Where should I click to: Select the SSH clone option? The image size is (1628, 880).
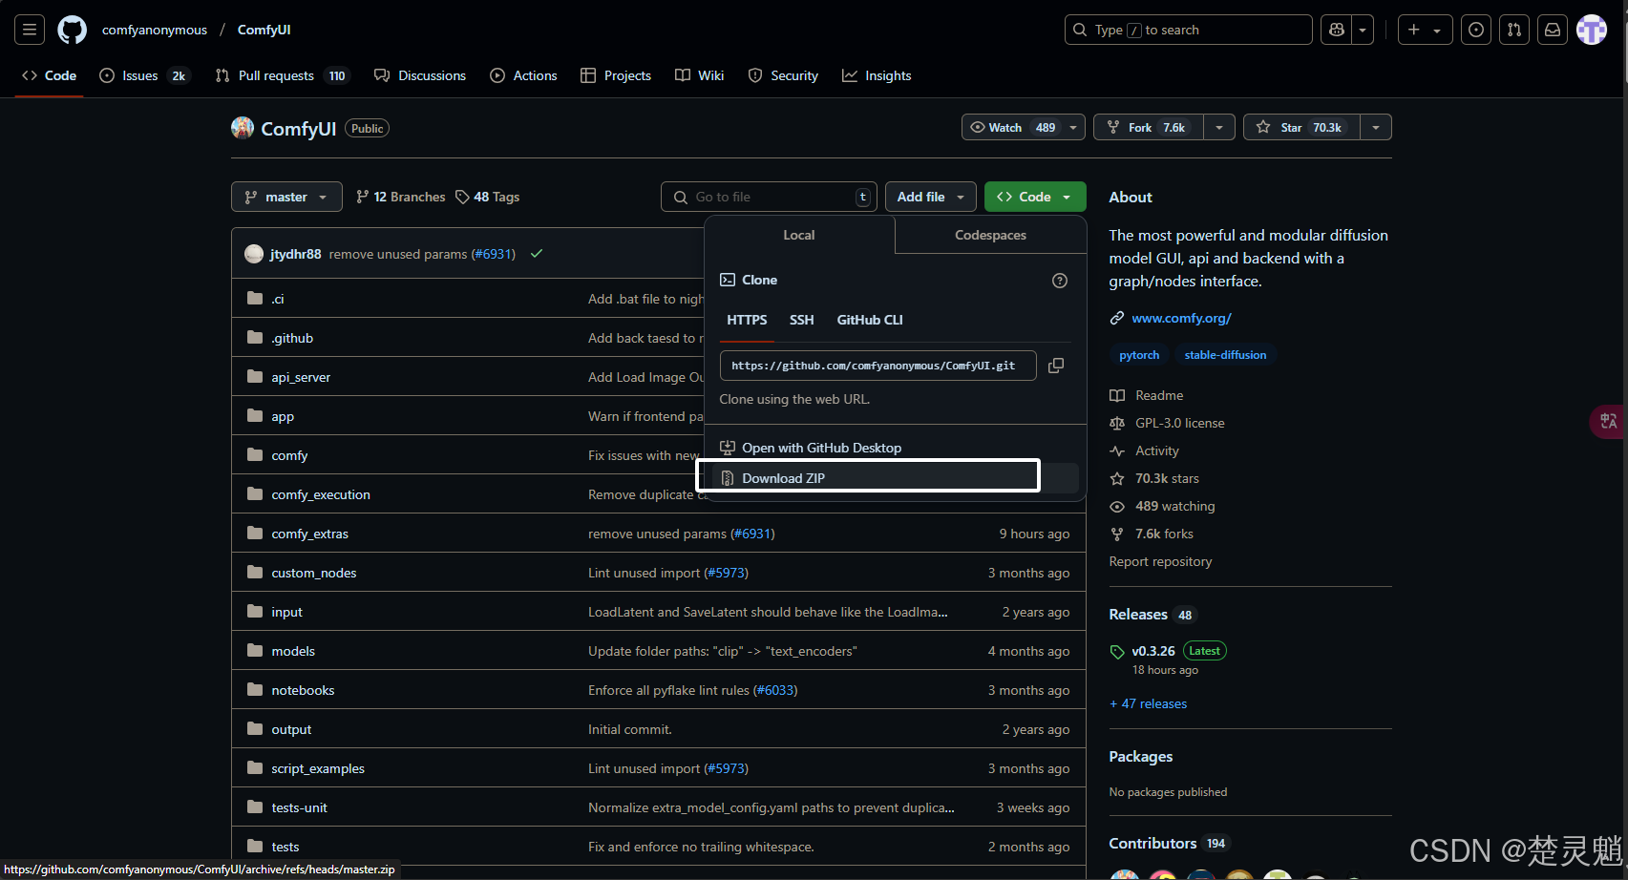(802, 320)
